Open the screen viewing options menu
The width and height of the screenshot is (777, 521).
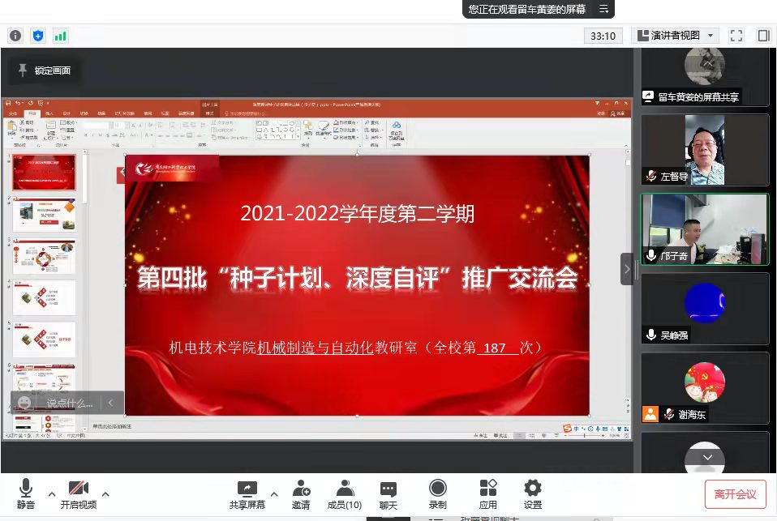pyautogui.click(x=603, y=9)
